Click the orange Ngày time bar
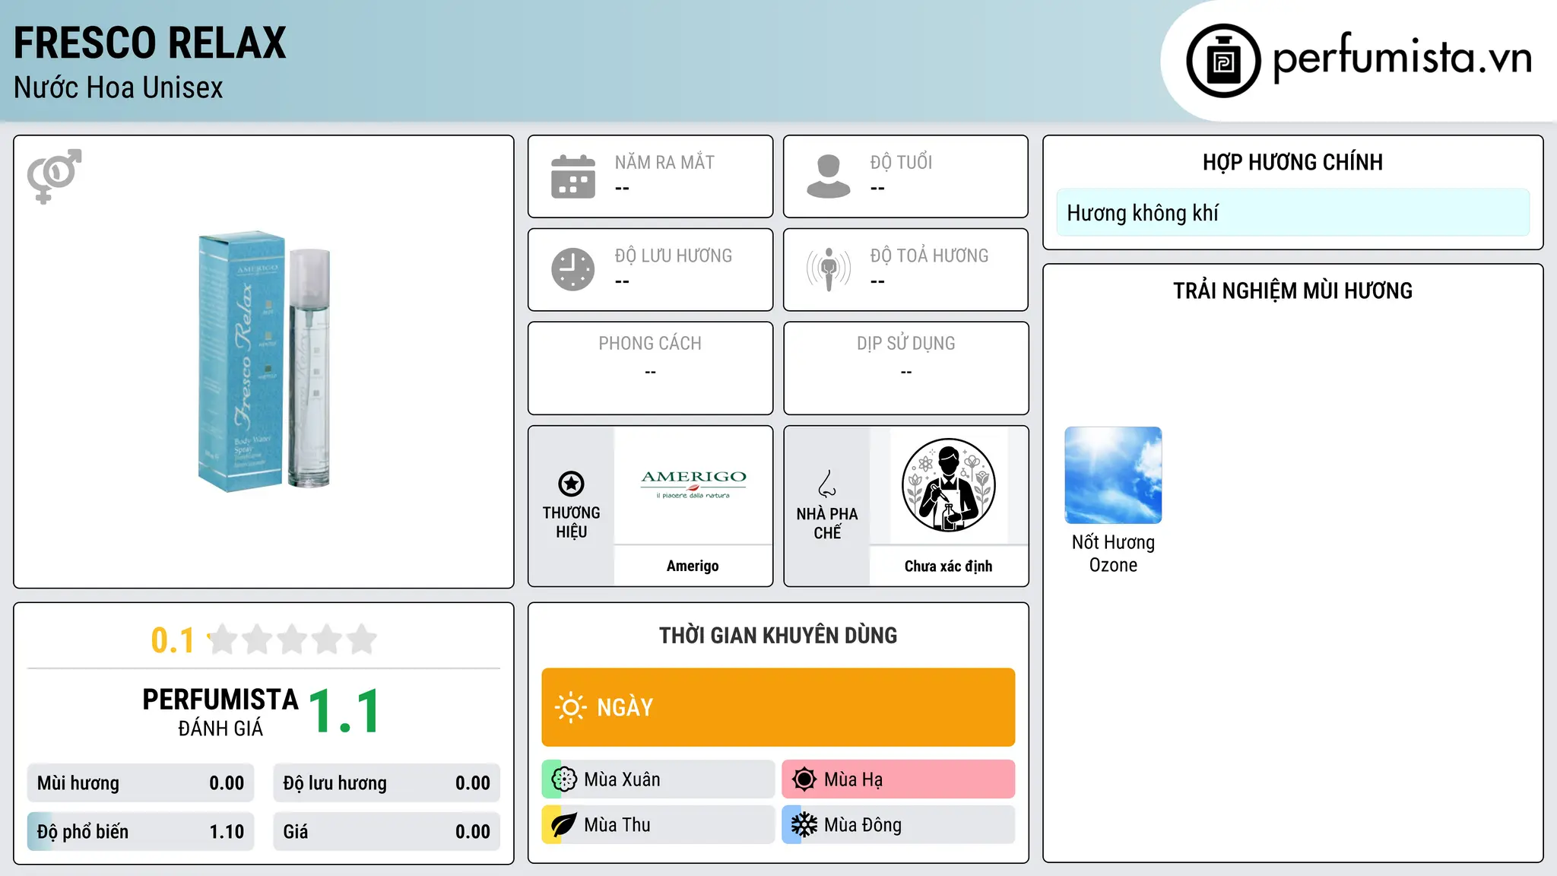 pos(778,707)
